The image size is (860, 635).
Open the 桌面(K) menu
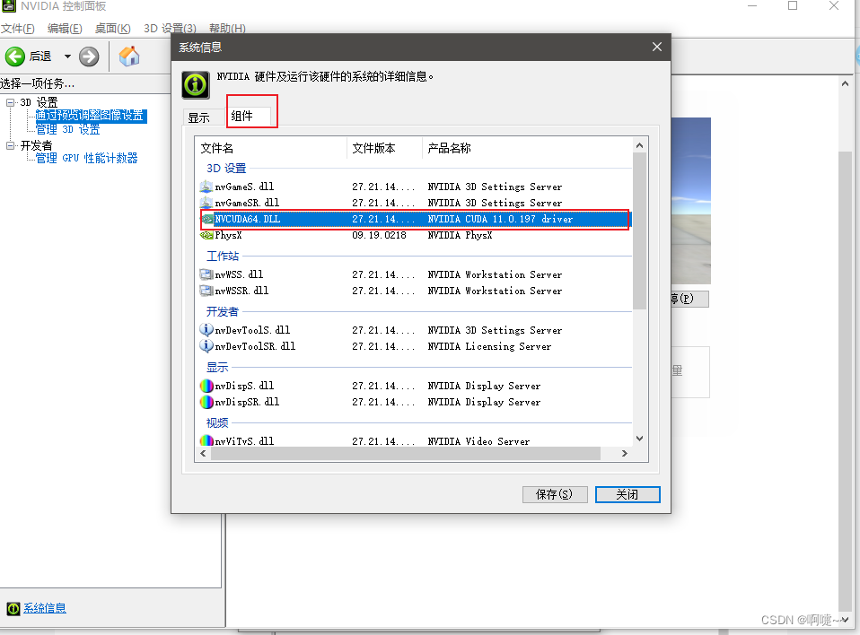(x=113, y=29)
